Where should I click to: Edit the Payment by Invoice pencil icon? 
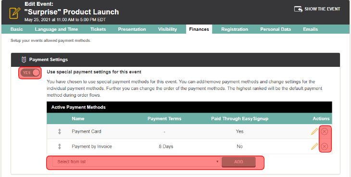[314, 146]
